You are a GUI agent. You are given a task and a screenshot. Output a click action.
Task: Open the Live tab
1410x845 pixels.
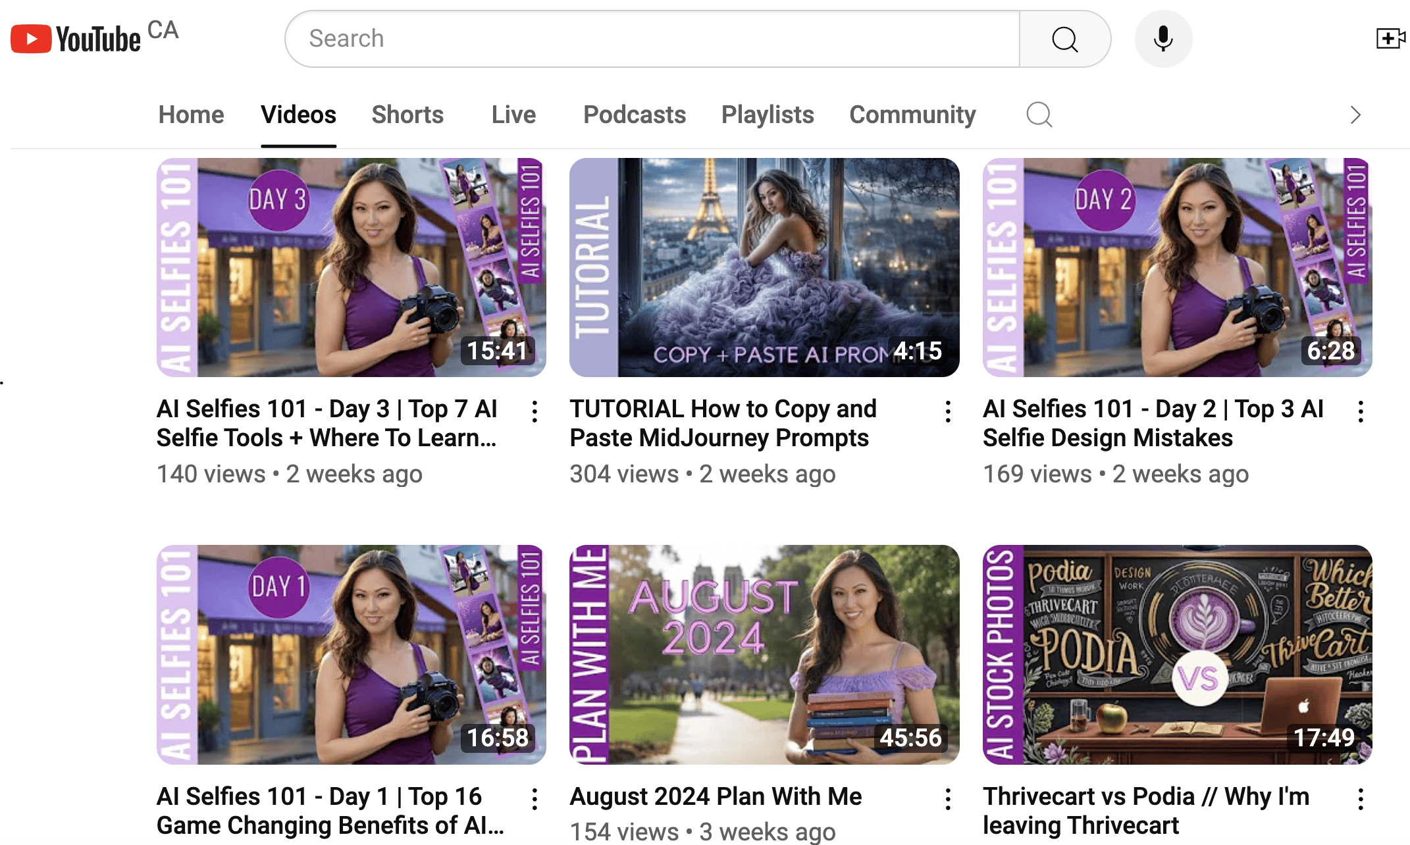[513, 115]
